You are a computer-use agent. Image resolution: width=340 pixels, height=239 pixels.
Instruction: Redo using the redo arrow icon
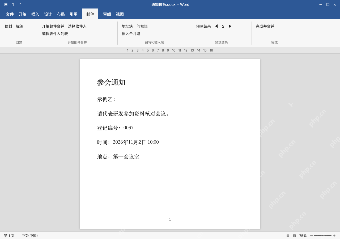[20, 4]
